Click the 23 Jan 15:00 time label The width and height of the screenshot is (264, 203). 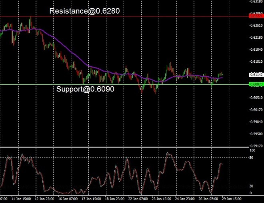162,199
